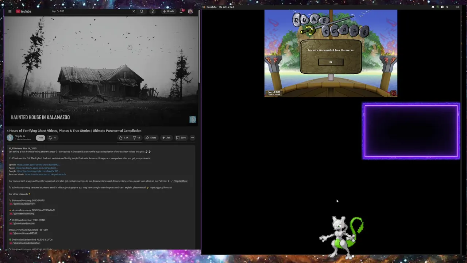
Task: Click the mystery@top5s.co.uk email text
Action: (x=161, y=188)
